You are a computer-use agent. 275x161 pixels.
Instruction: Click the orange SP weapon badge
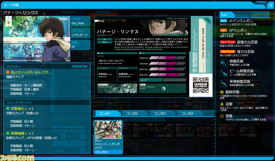click(223, 30)
